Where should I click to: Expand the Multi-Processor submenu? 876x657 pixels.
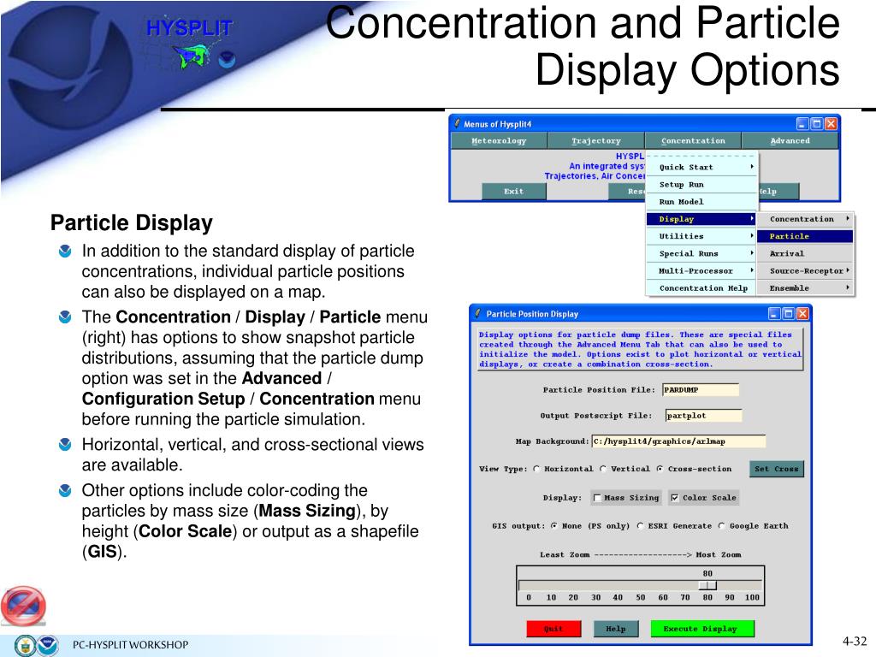[x=701, y=271]
